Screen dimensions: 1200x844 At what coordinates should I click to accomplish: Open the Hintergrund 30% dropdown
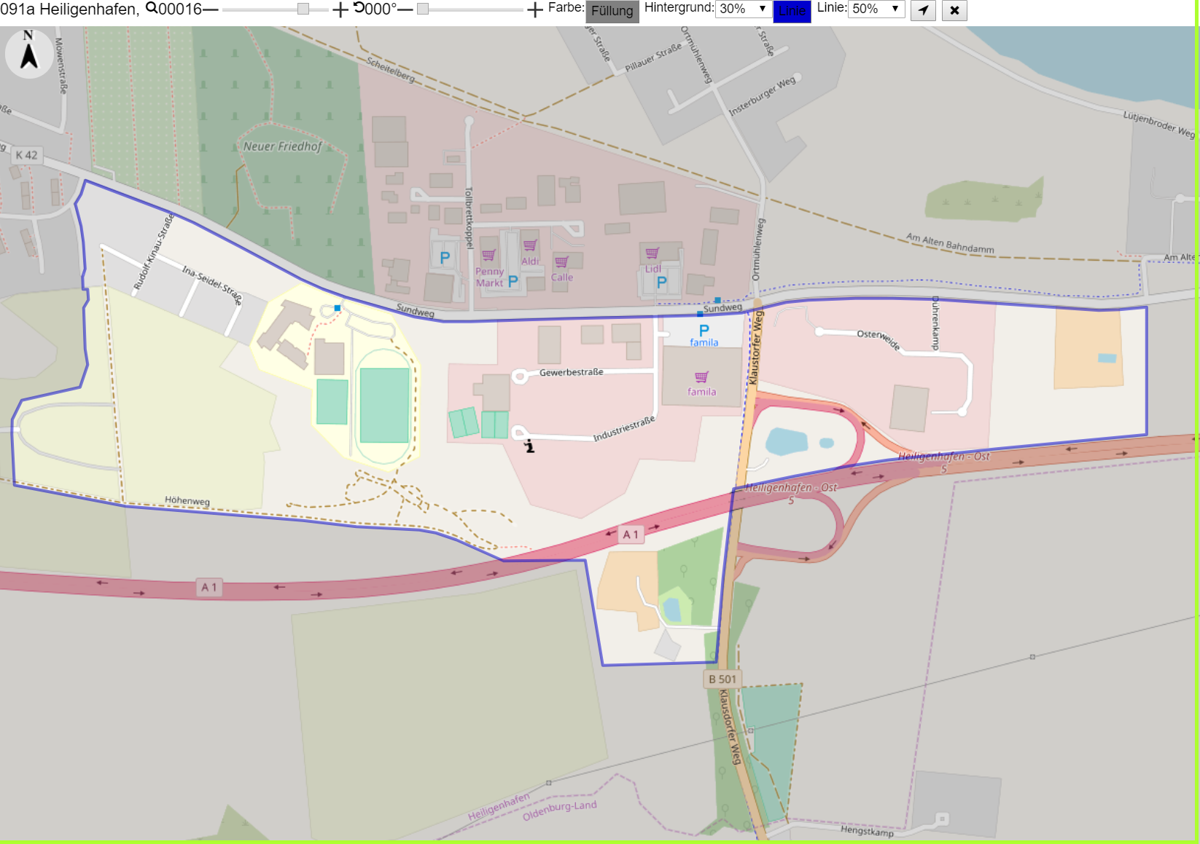(744, 9)
